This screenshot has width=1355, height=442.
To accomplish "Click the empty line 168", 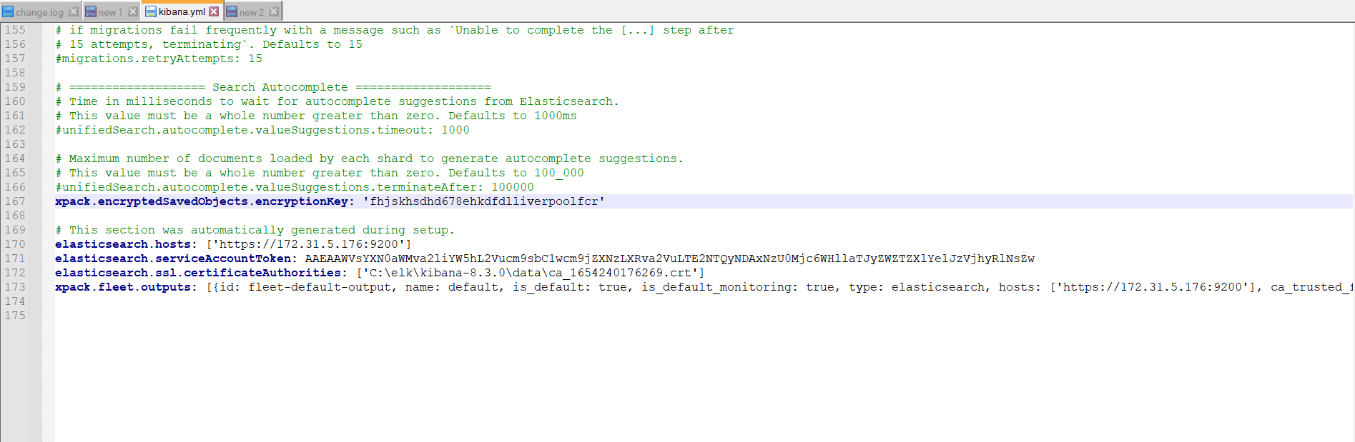I will point(704,216).
